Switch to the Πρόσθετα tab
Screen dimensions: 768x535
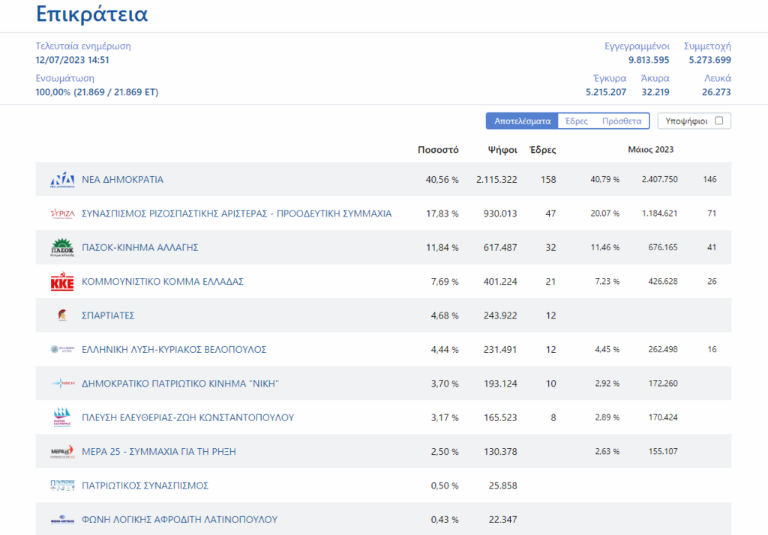pos(622,121)
